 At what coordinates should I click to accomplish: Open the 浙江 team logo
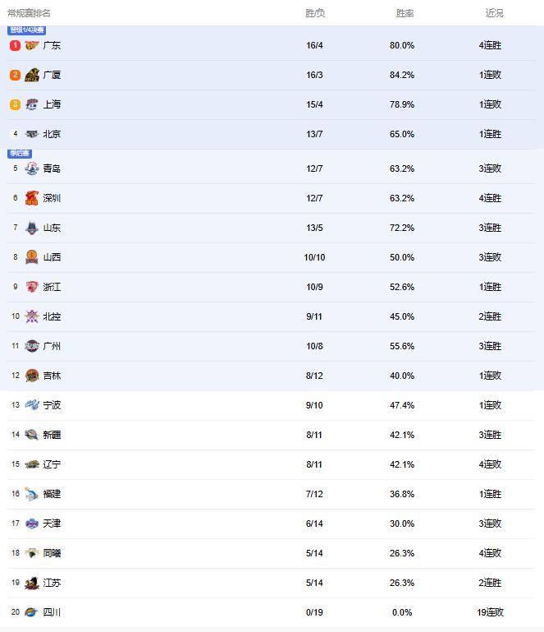point(32,287)
